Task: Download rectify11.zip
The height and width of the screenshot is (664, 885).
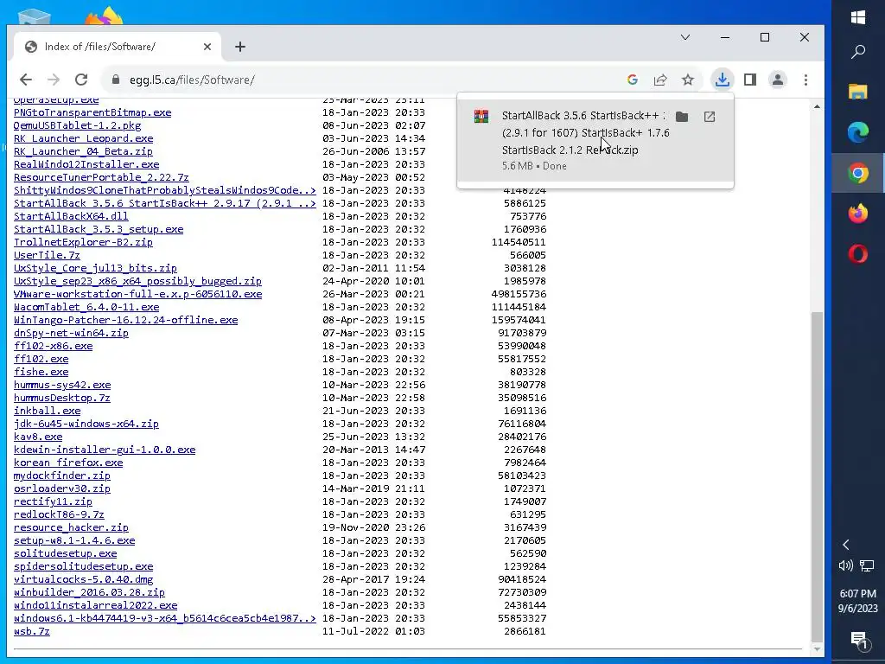Action: pyautogui.click(x=53, y=502)
